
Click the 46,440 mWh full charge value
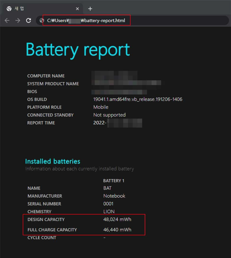117,229
